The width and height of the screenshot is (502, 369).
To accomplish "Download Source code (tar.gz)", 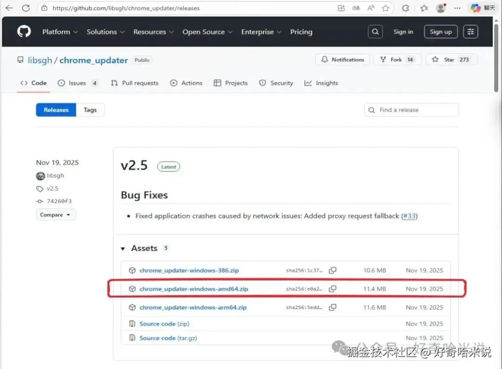I will (168, 338).
